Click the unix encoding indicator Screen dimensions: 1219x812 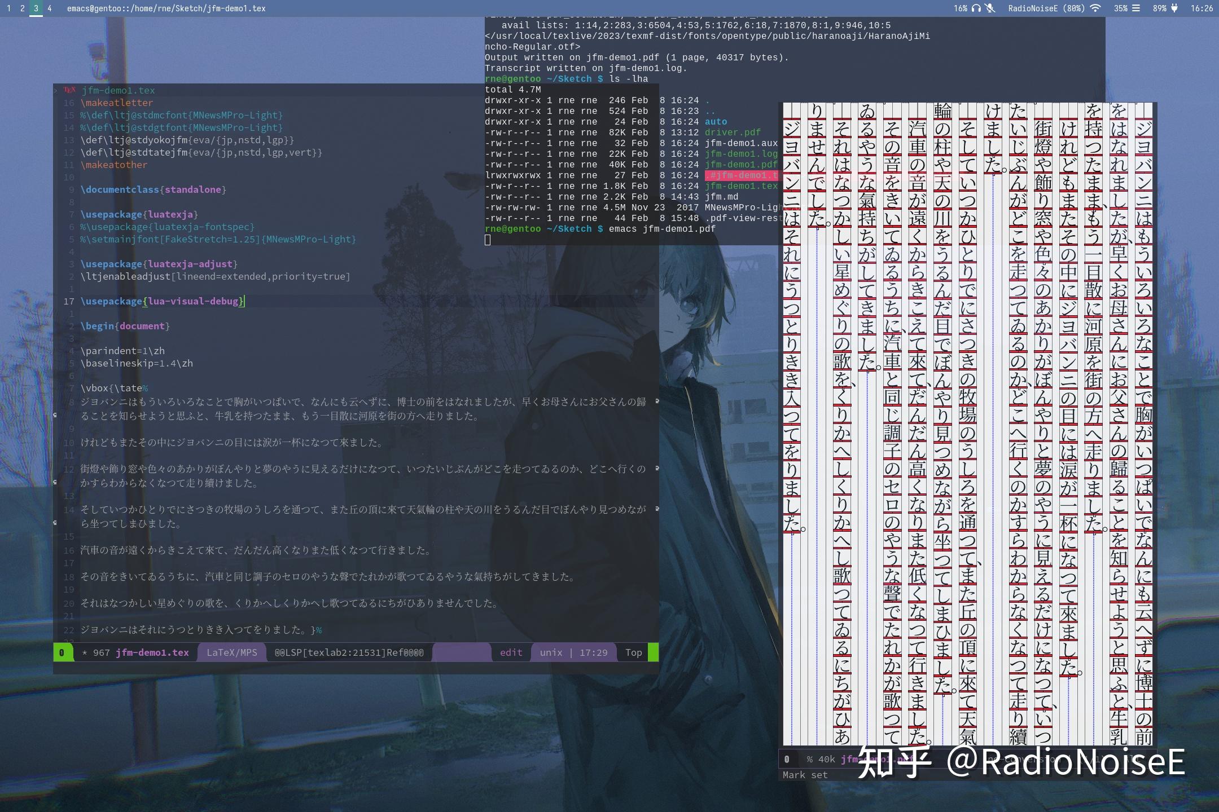551,652
